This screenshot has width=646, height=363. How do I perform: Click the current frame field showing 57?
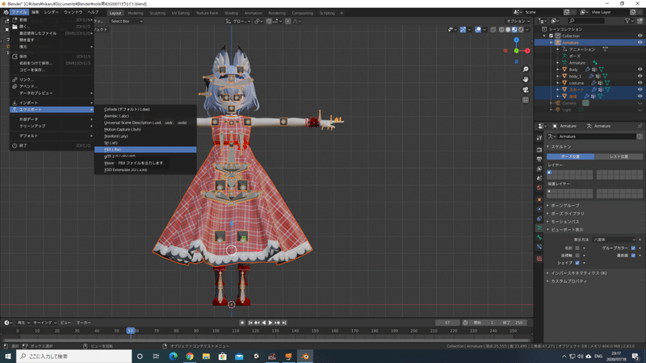(x=447, y=323)
